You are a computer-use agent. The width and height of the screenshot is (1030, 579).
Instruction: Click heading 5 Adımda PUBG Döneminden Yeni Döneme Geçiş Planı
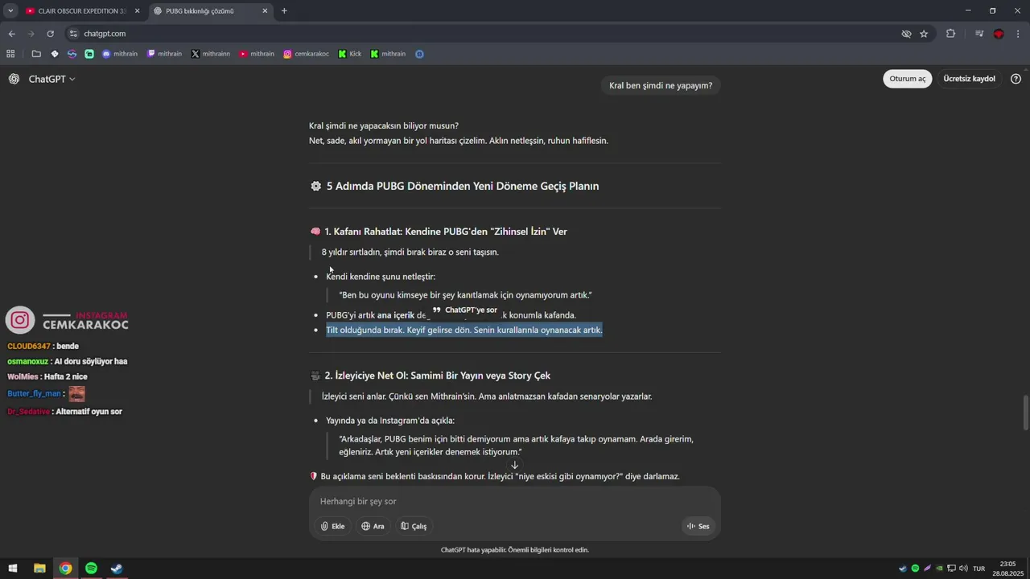pyautogui.click(x=463, y=186)
